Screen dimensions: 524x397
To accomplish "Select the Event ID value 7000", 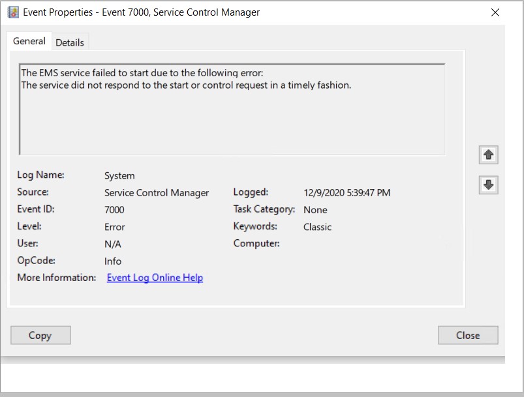I will coord(114,210).
